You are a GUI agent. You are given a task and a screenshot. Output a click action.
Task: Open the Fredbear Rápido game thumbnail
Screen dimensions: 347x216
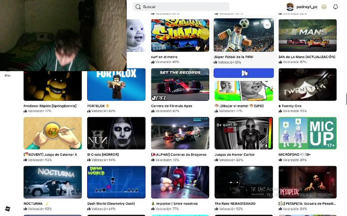(53, 86)
